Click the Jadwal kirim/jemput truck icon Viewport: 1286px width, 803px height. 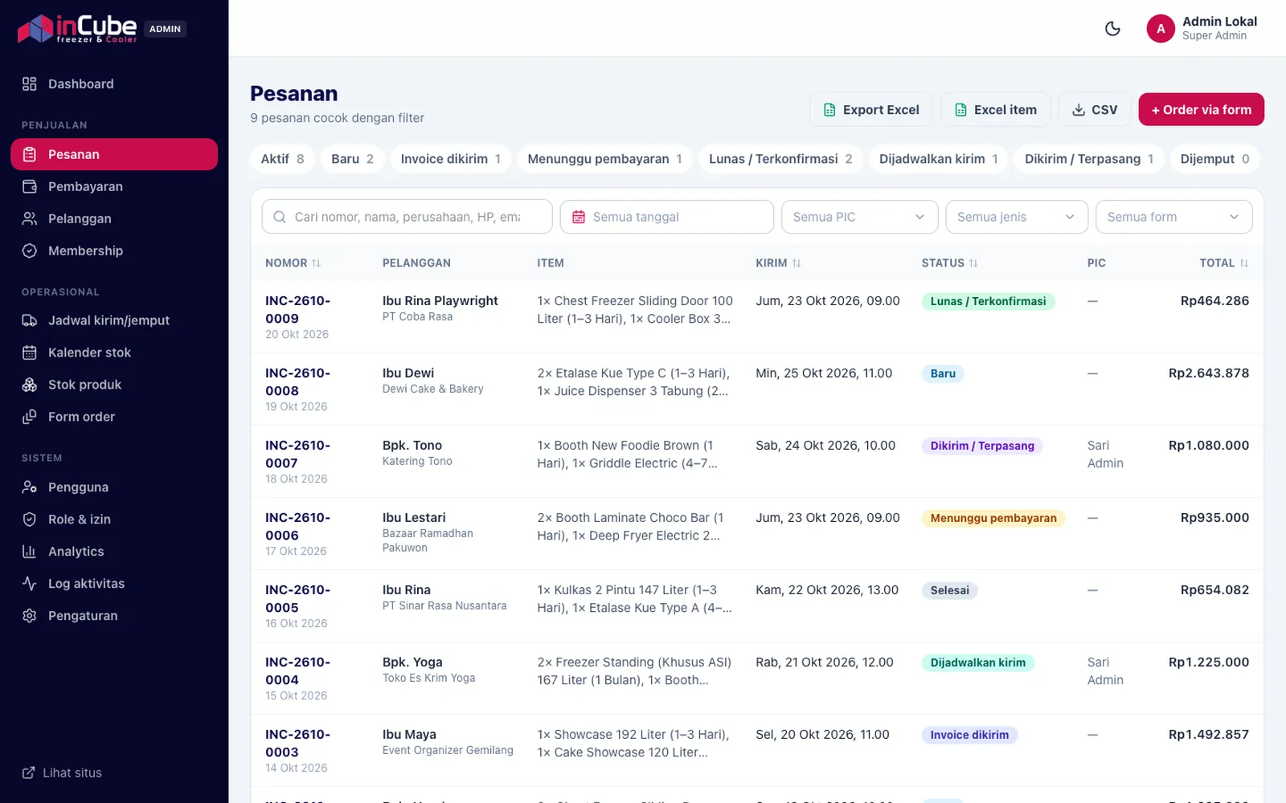point(30,320)
